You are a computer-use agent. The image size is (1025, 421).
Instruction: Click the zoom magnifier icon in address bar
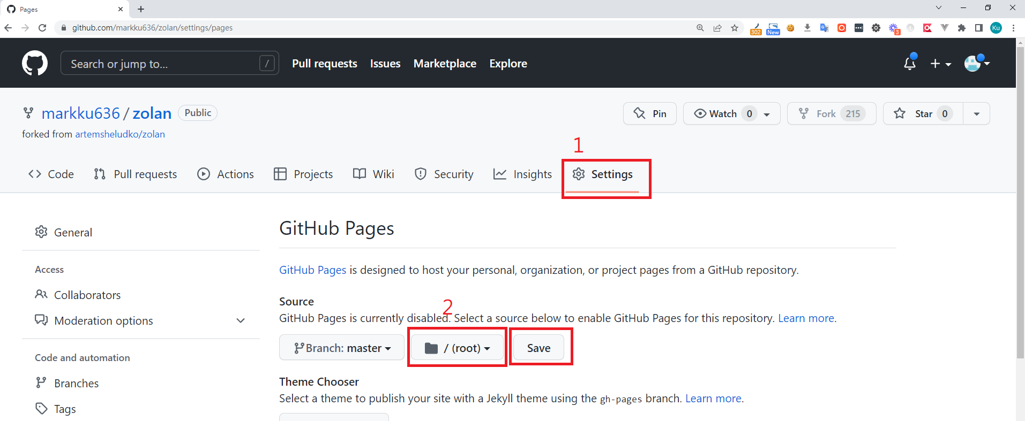point(700,28)
